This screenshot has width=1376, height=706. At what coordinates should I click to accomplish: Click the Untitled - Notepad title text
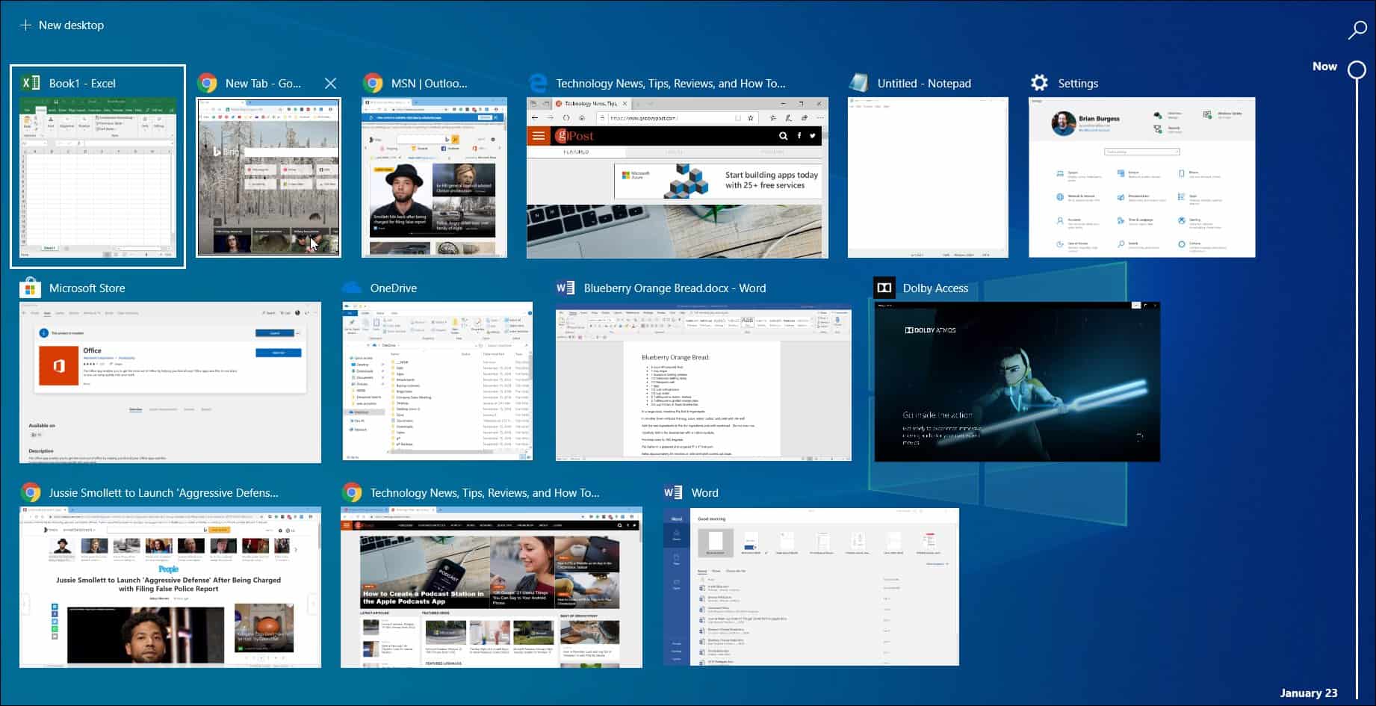click(924, 83)
